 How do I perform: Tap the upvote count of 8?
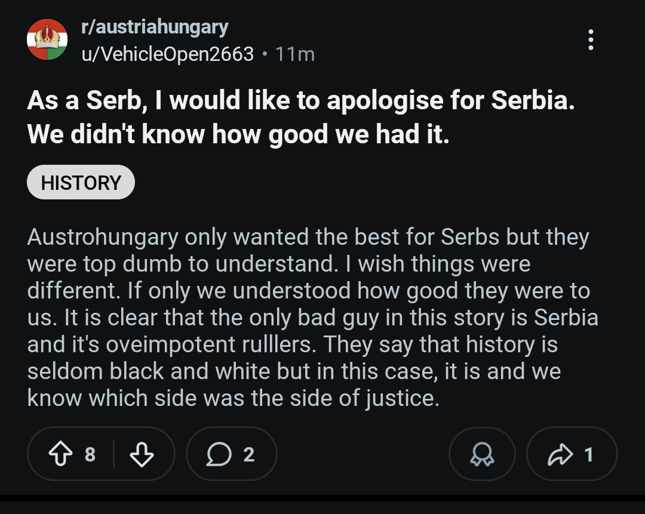click(x=90, y=455)
